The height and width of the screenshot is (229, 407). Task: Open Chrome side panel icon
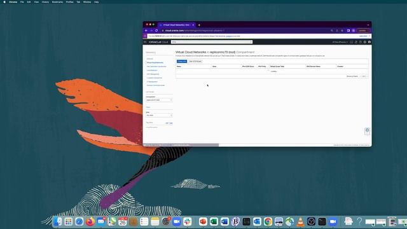[348, 31]
